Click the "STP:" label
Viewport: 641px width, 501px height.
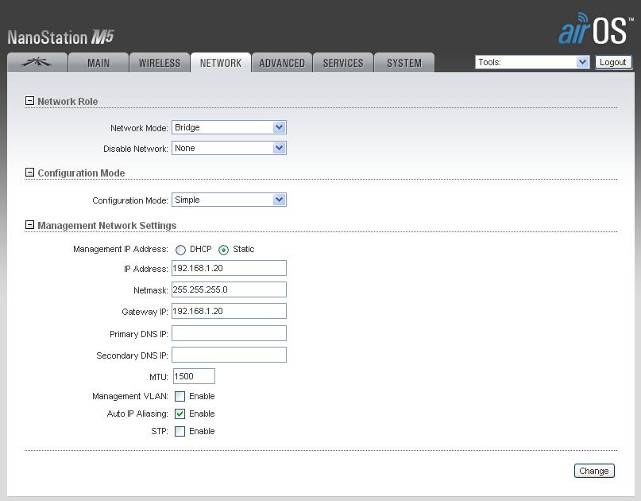point(160,431)
